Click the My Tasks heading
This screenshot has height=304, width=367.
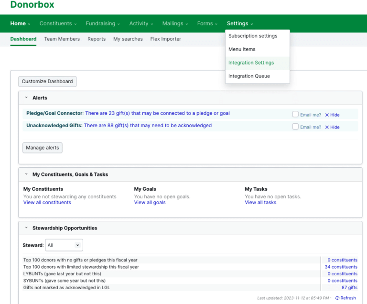[x=256, y=189]
